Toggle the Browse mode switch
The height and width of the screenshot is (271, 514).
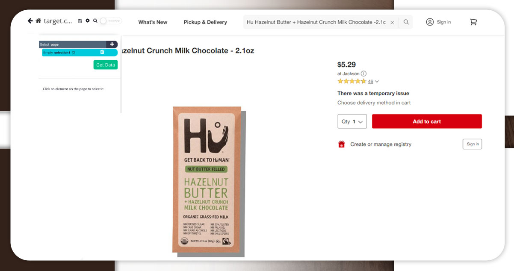click(110, 21)
